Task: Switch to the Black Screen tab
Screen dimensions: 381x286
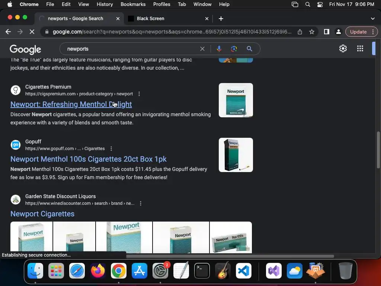Action: [169, 19]
